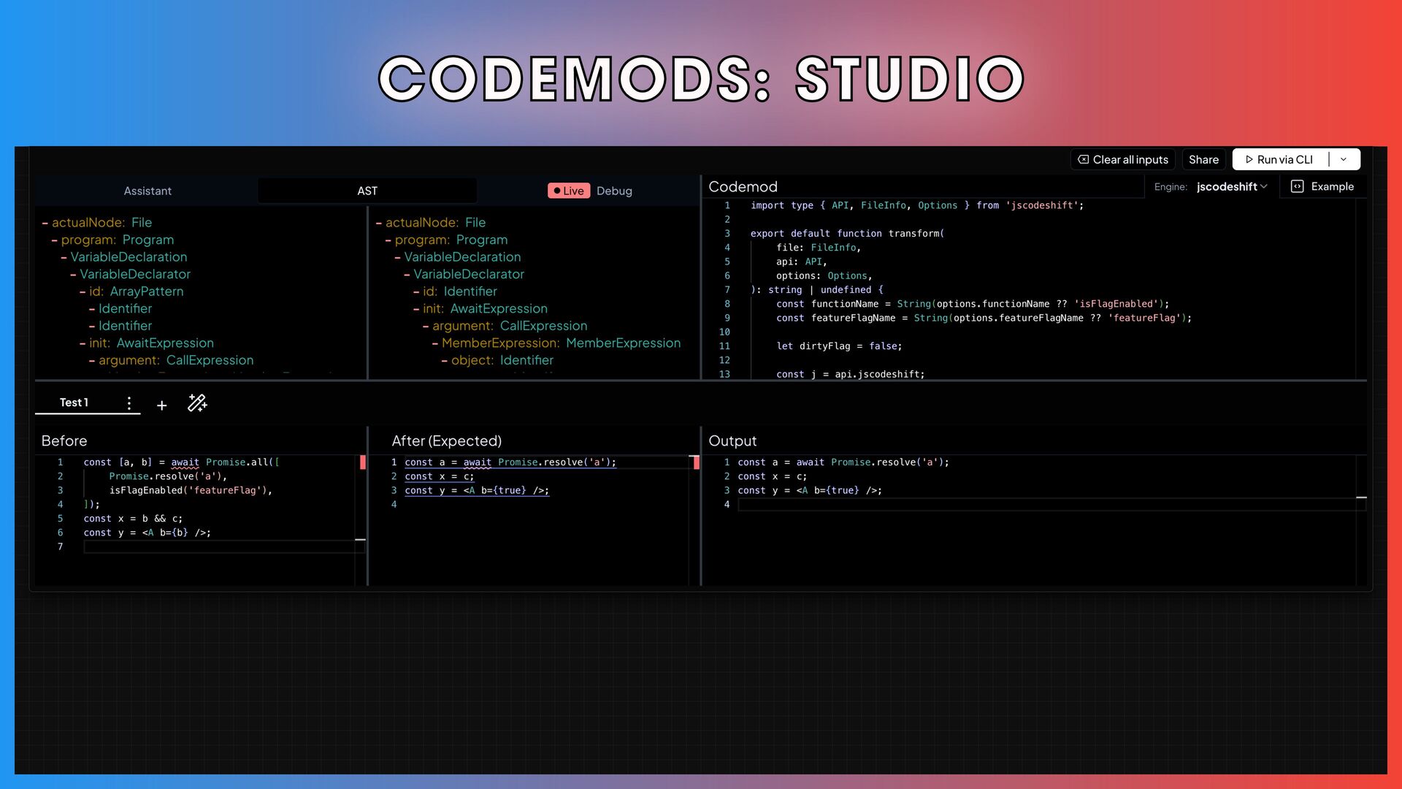Collapse right init AwaitExpression tree node

coord(416,309)
